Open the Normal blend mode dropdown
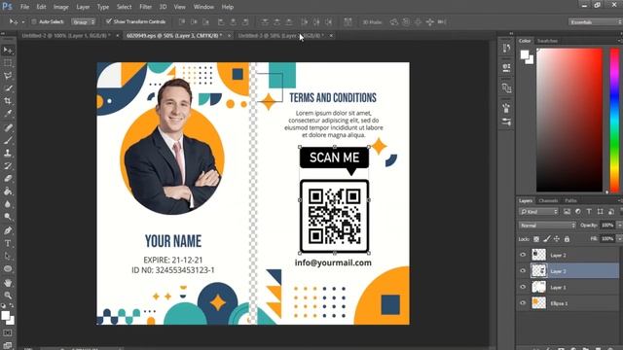623x350 pixels. tap(547, 226)
